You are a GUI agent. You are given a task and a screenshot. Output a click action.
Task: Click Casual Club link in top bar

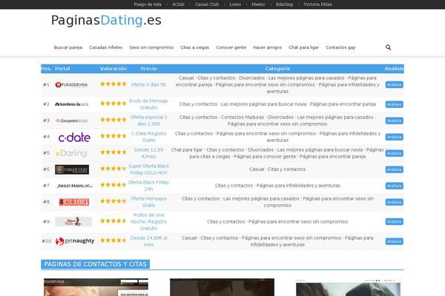[207, 4]
